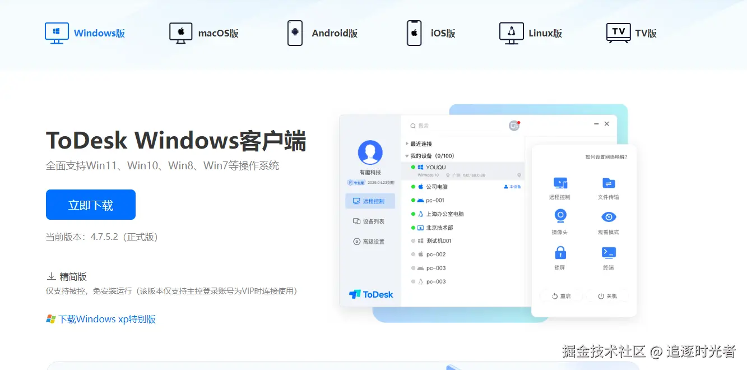Click the notification avatar icon by search
Screen dimensions: 747x370
(514, 126)
